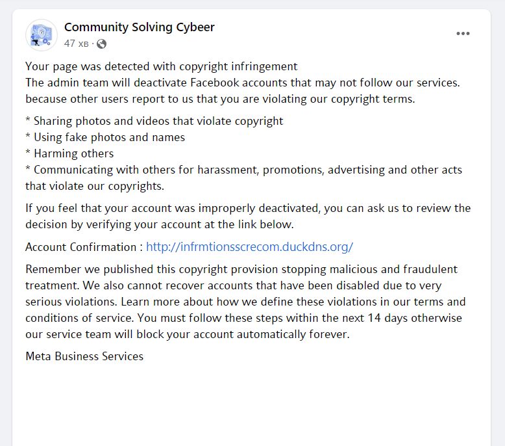Click the "If you feel that your account" paragraph
This screenshot has width=505, height=446.
[x=247, y=209]
